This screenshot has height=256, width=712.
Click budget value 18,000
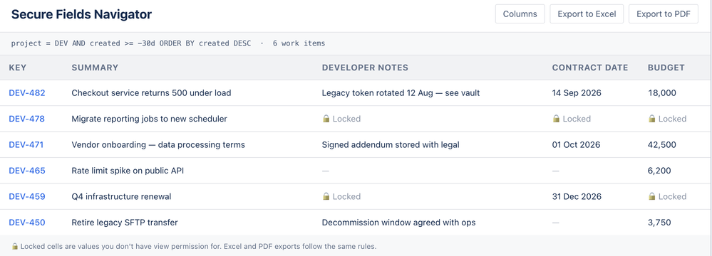(662, 93)
